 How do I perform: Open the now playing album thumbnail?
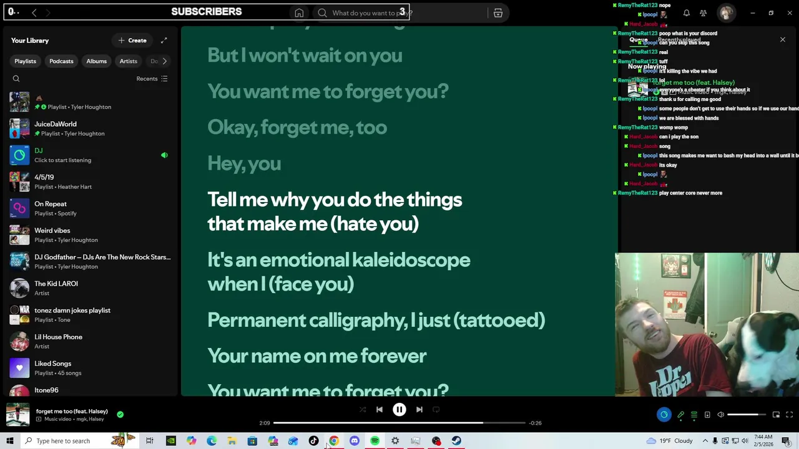click(17, 415)
